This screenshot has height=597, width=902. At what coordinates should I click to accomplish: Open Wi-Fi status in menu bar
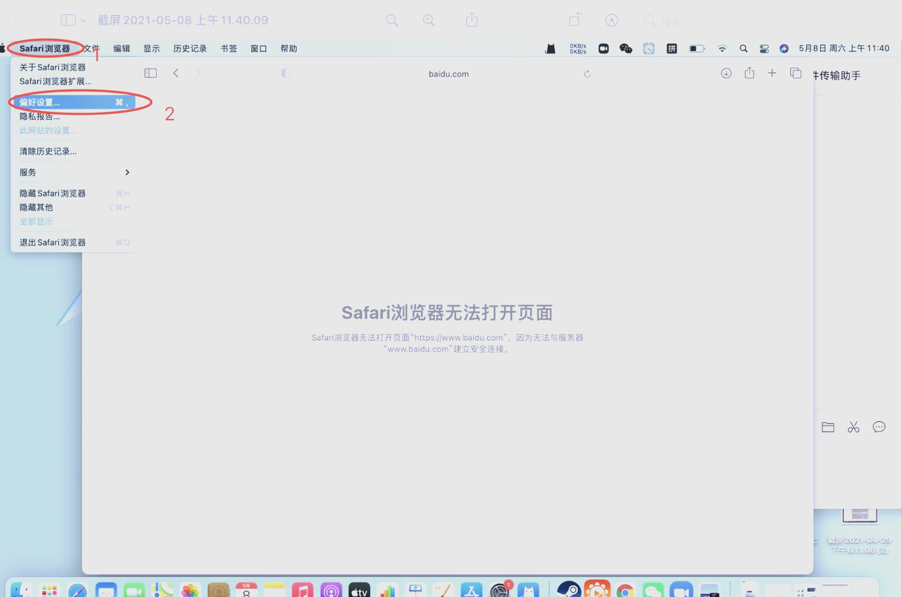point(722,49)
